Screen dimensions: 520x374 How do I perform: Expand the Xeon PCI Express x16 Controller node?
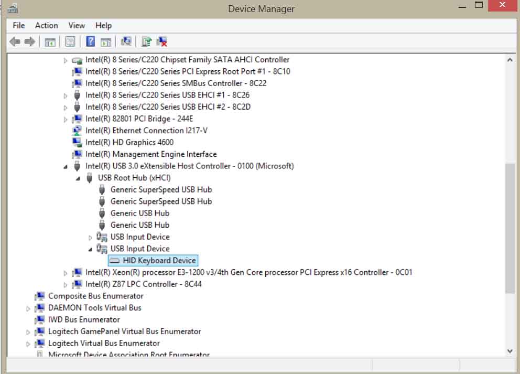click(x=66, y=273)
